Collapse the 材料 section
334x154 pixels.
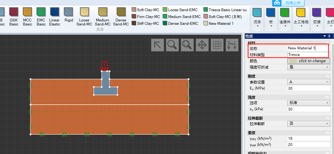327,43
